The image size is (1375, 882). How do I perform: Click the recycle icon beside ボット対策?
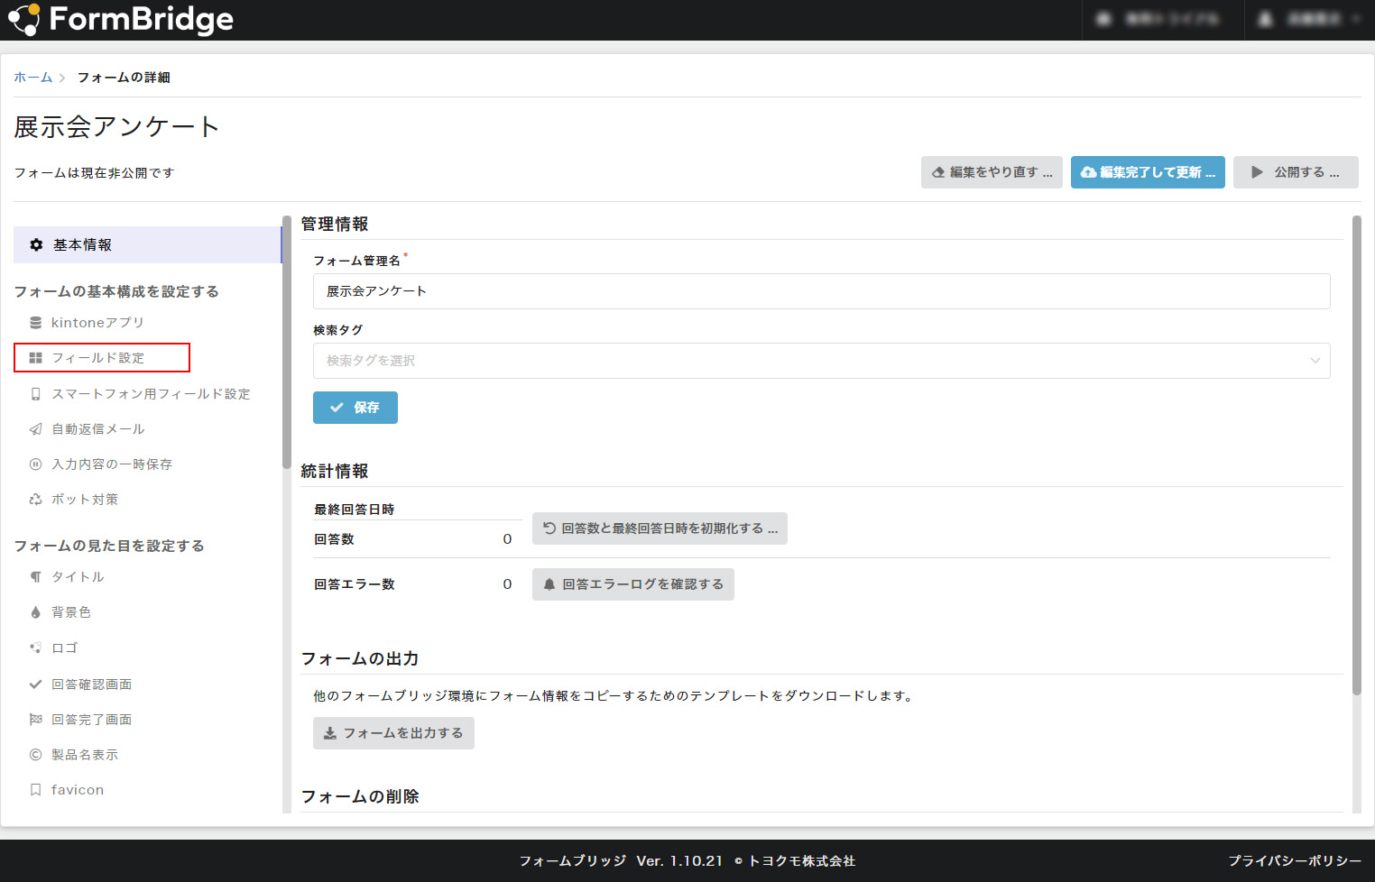36,500
